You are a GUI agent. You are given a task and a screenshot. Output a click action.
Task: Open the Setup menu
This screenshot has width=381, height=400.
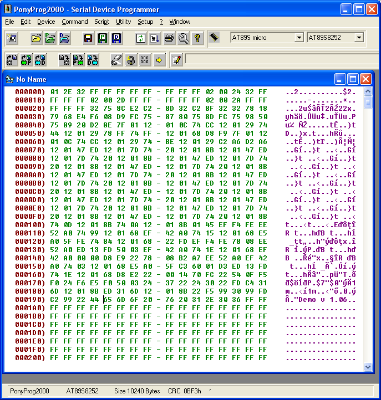[x=145, y=22]
